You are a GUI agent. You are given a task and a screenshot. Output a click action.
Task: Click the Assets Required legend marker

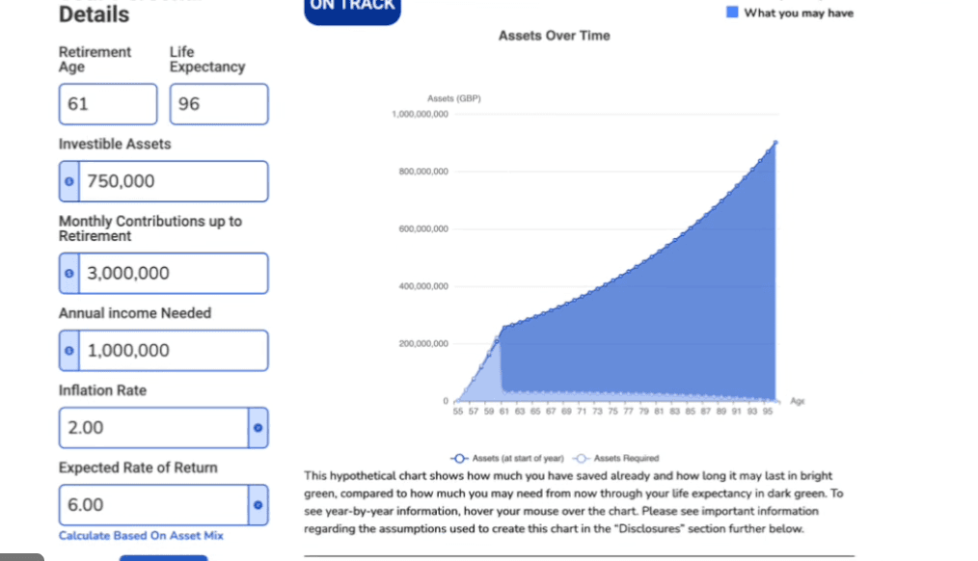580,459
